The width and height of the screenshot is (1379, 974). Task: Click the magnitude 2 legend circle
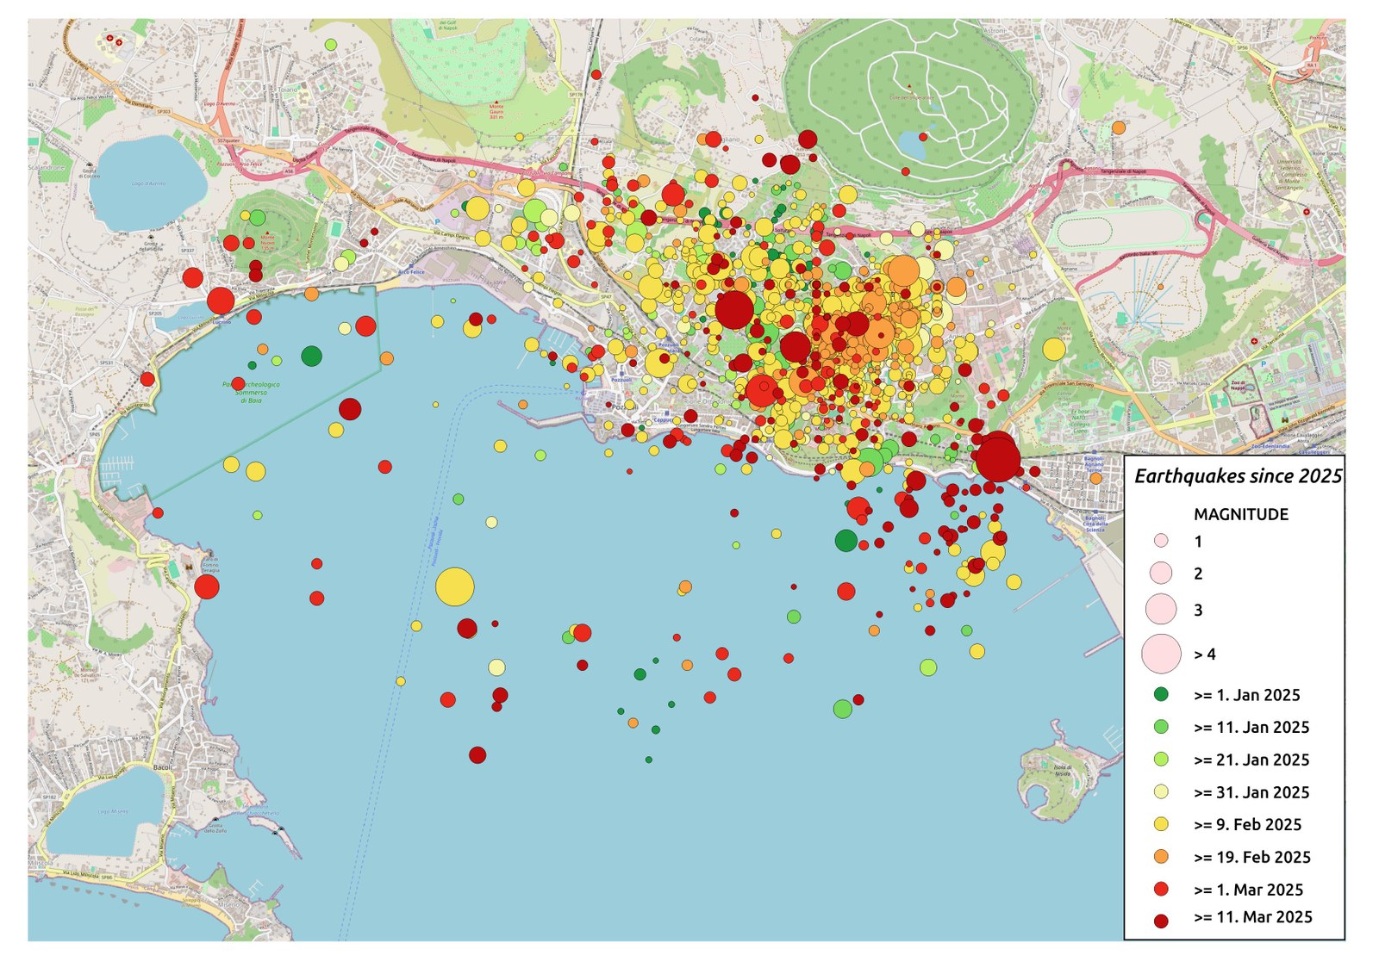point(1161,573)
